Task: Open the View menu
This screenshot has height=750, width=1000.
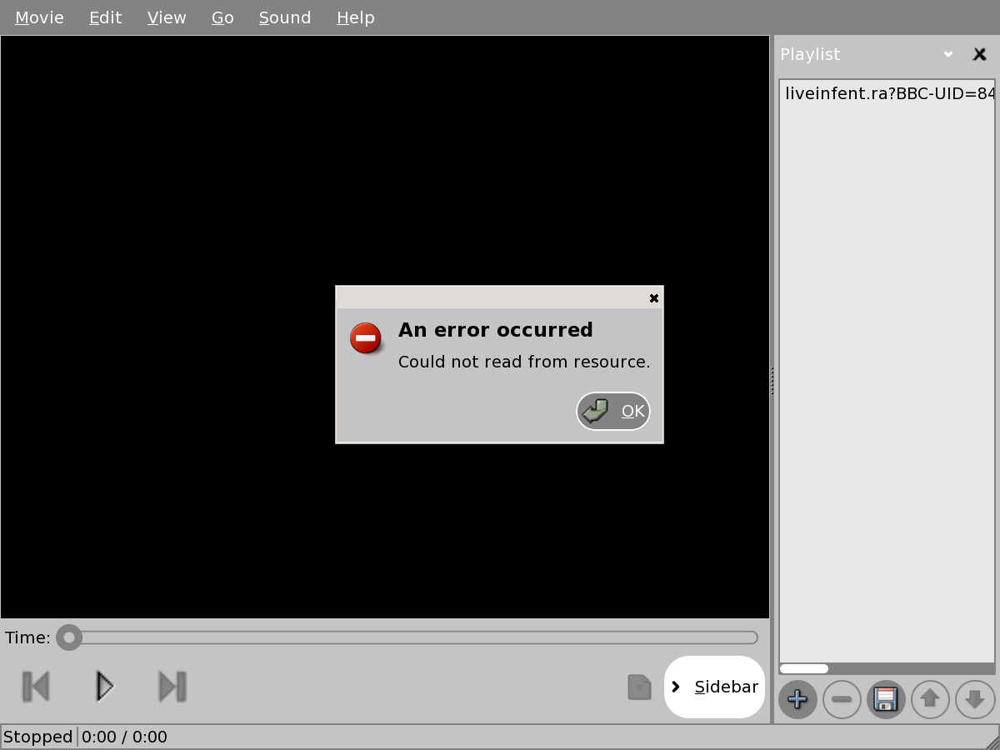Action: pos(167,17)
